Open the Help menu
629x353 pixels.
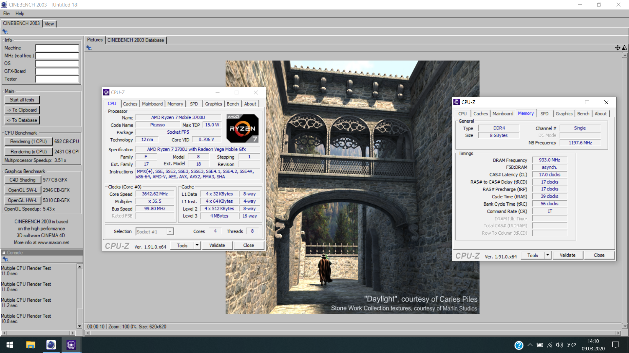tap(20, 13)
